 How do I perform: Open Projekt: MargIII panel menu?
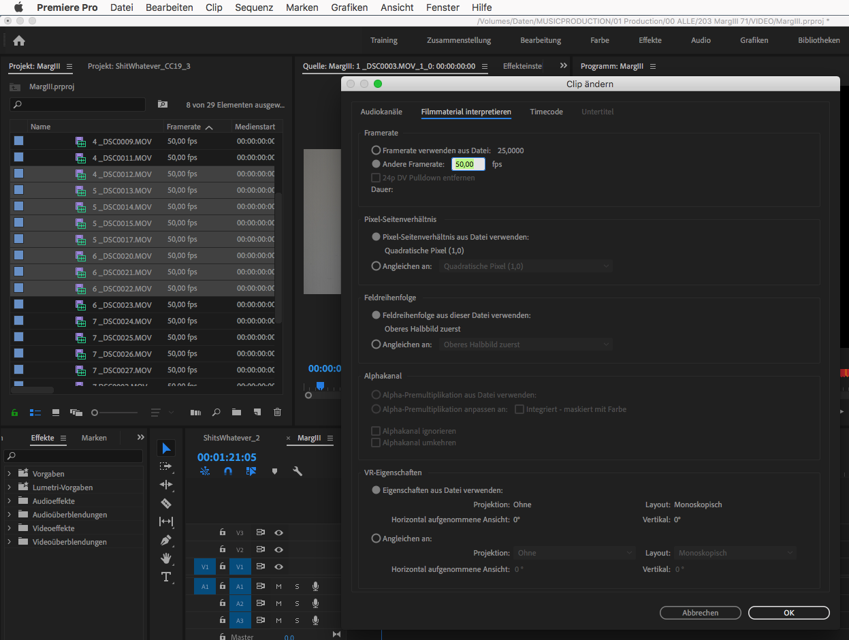click(x=69, y=66)
